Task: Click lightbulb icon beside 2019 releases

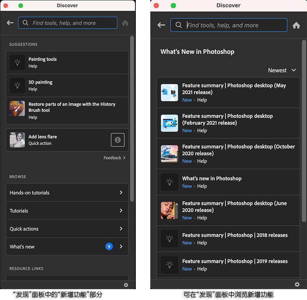Action: pyautogui.click(x=169, y=265)
